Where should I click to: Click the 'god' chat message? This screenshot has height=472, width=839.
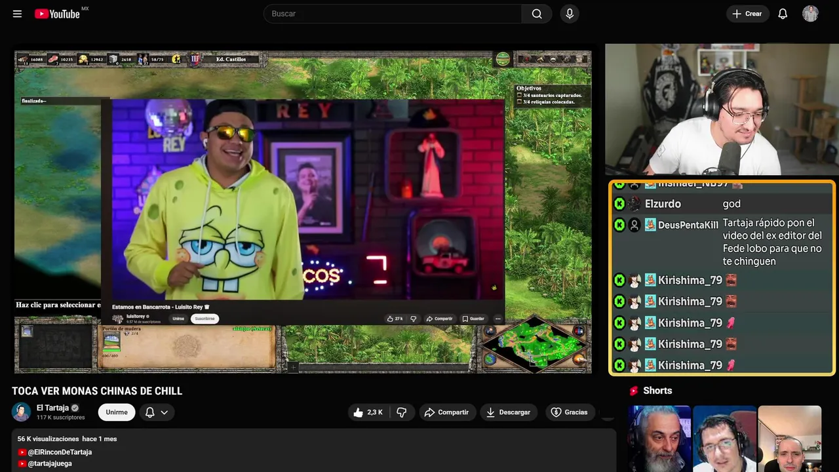[732, 204]
